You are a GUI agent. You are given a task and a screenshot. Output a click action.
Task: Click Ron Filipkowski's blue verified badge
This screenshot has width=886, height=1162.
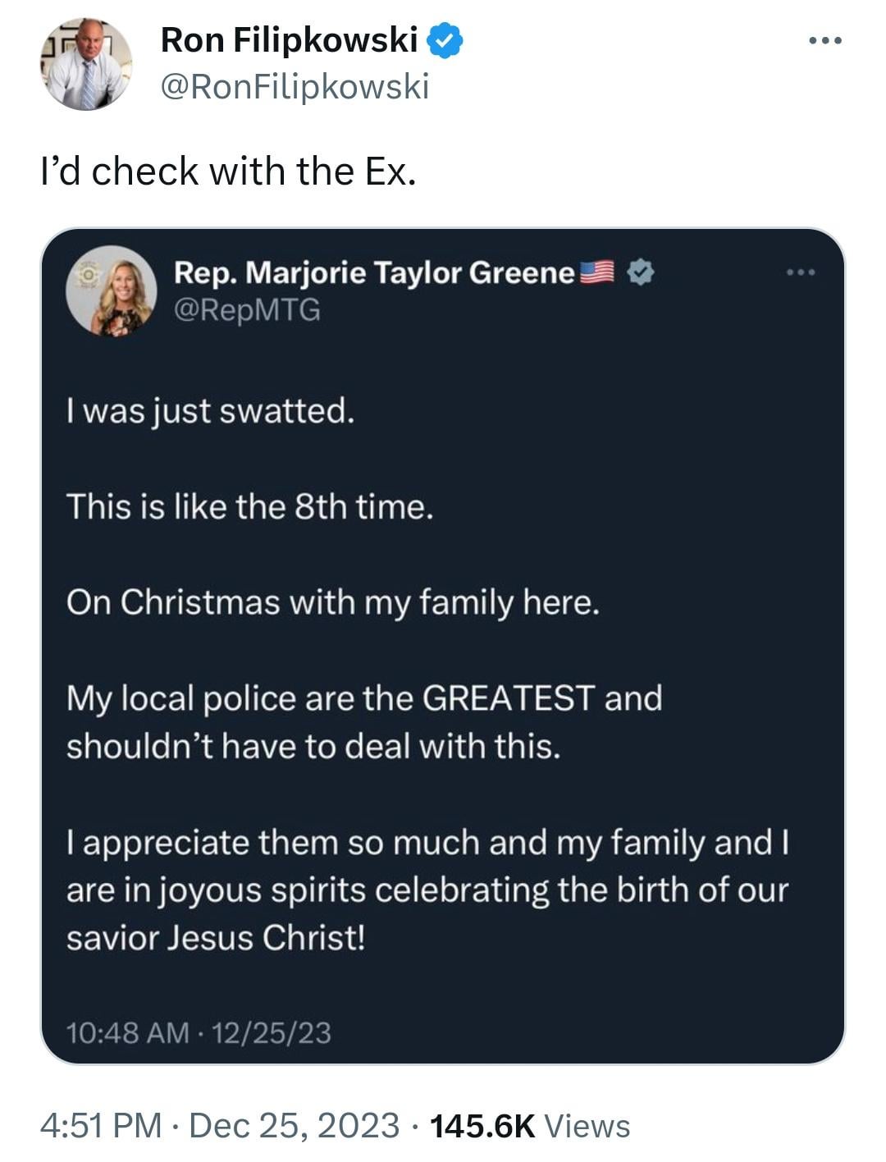[445, 40]
